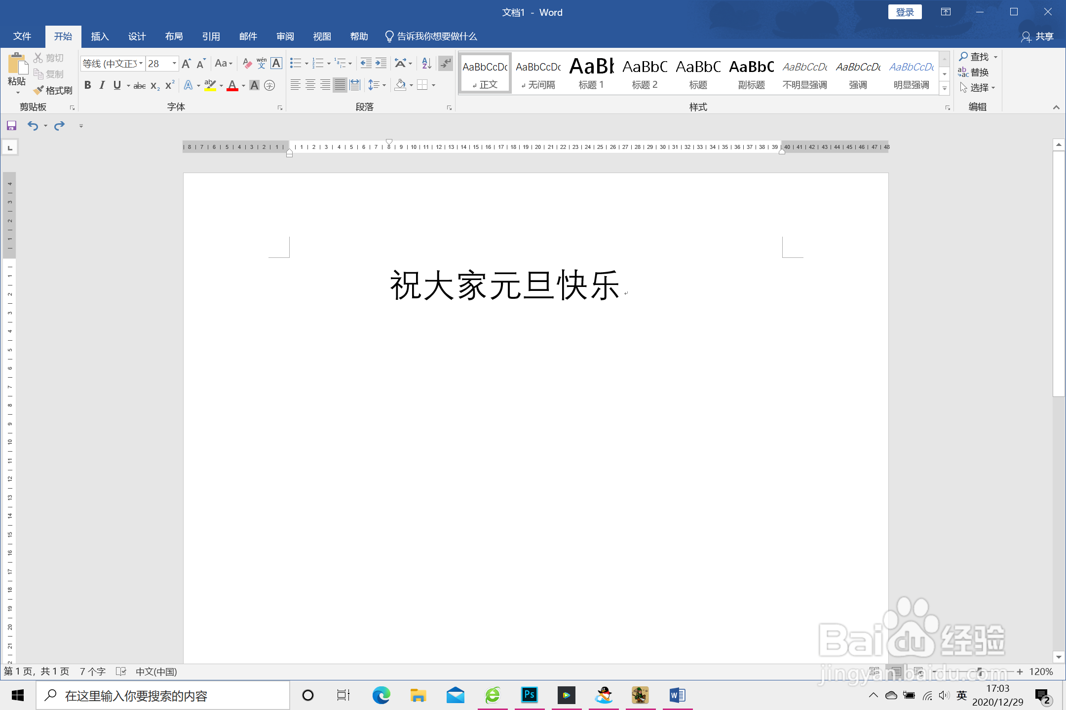The image size is (1066, 710).
Task: Expand the styles gallery more arrow
Action: (x=944, y=89)
